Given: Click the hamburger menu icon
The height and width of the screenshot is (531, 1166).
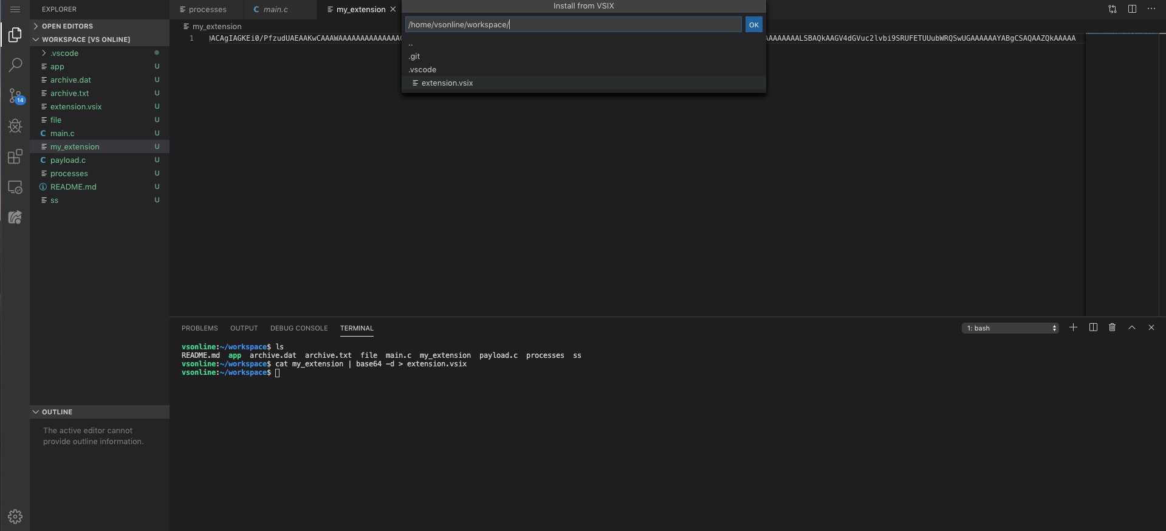Looking at the screenshot, I should click(x=15, y=9).
